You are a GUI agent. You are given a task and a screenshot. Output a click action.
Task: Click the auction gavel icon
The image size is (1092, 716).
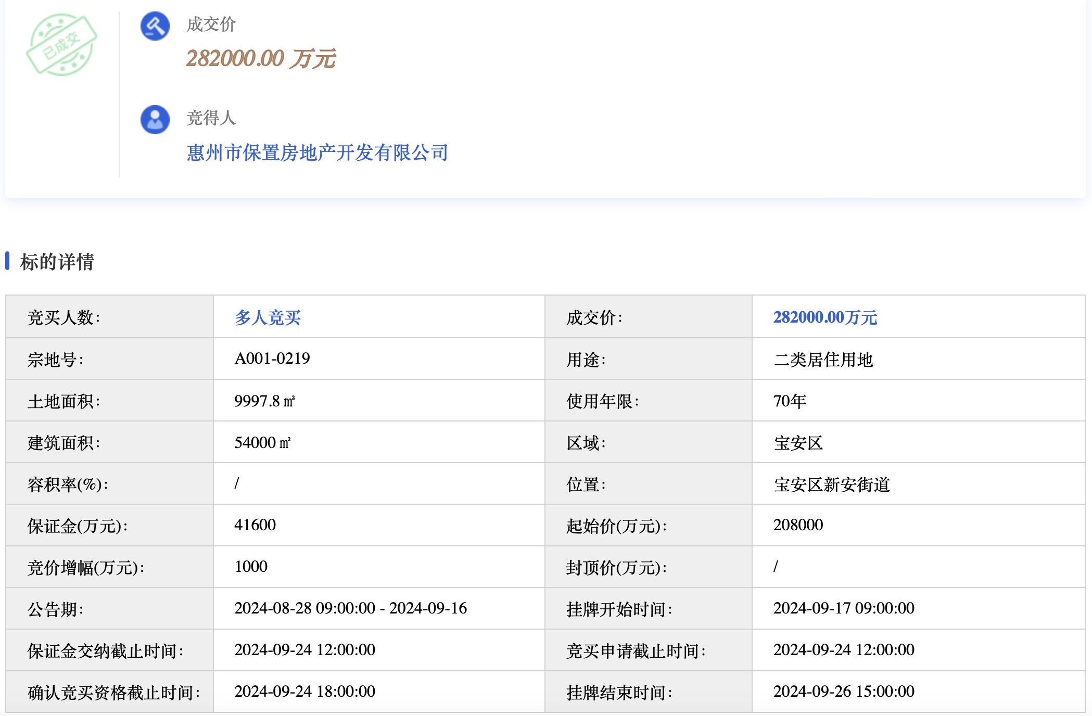155,25
